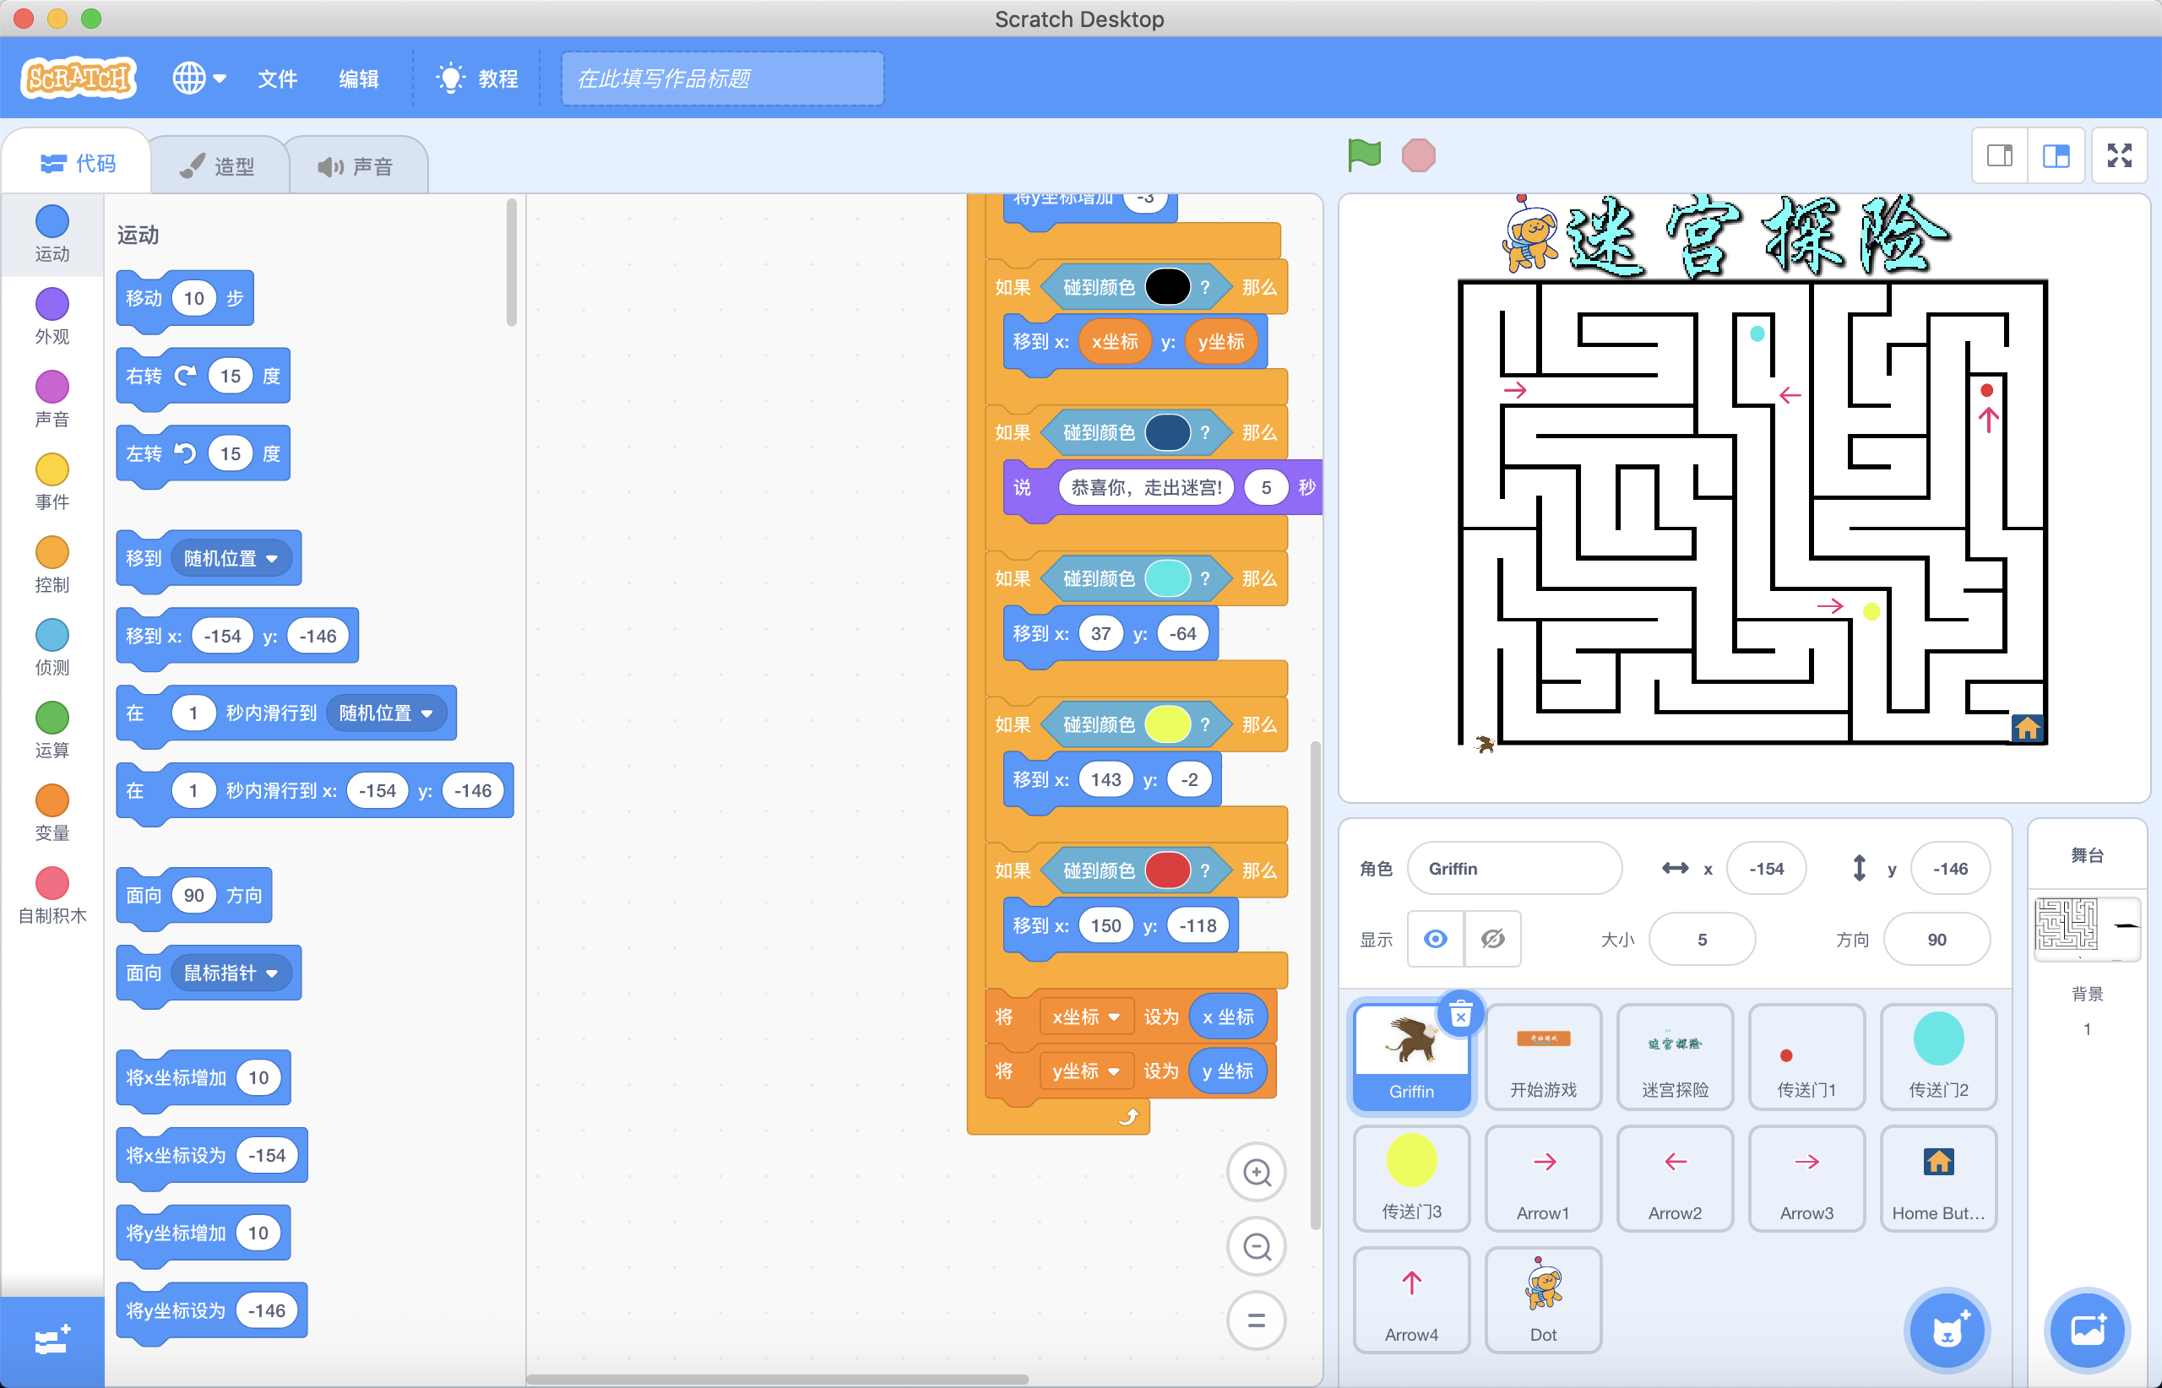Open the 文件 menu
2162x1388 pixels.
278,79
